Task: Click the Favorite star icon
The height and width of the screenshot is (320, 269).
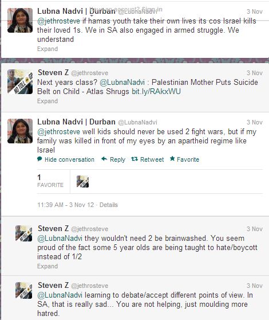Action: click(172, 158)
